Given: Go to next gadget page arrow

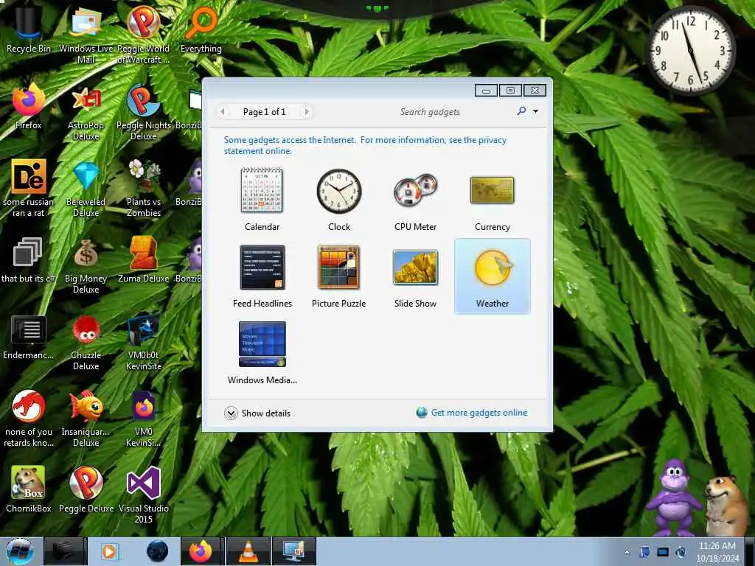Looking at the screenshot, I should coord(306,112).
